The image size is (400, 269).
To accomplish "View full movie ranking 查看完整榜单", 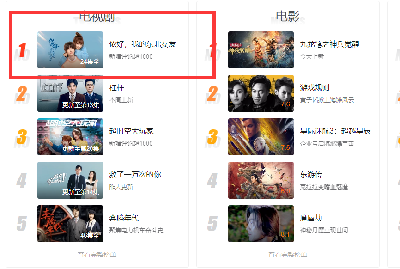I will click(288, 255).
